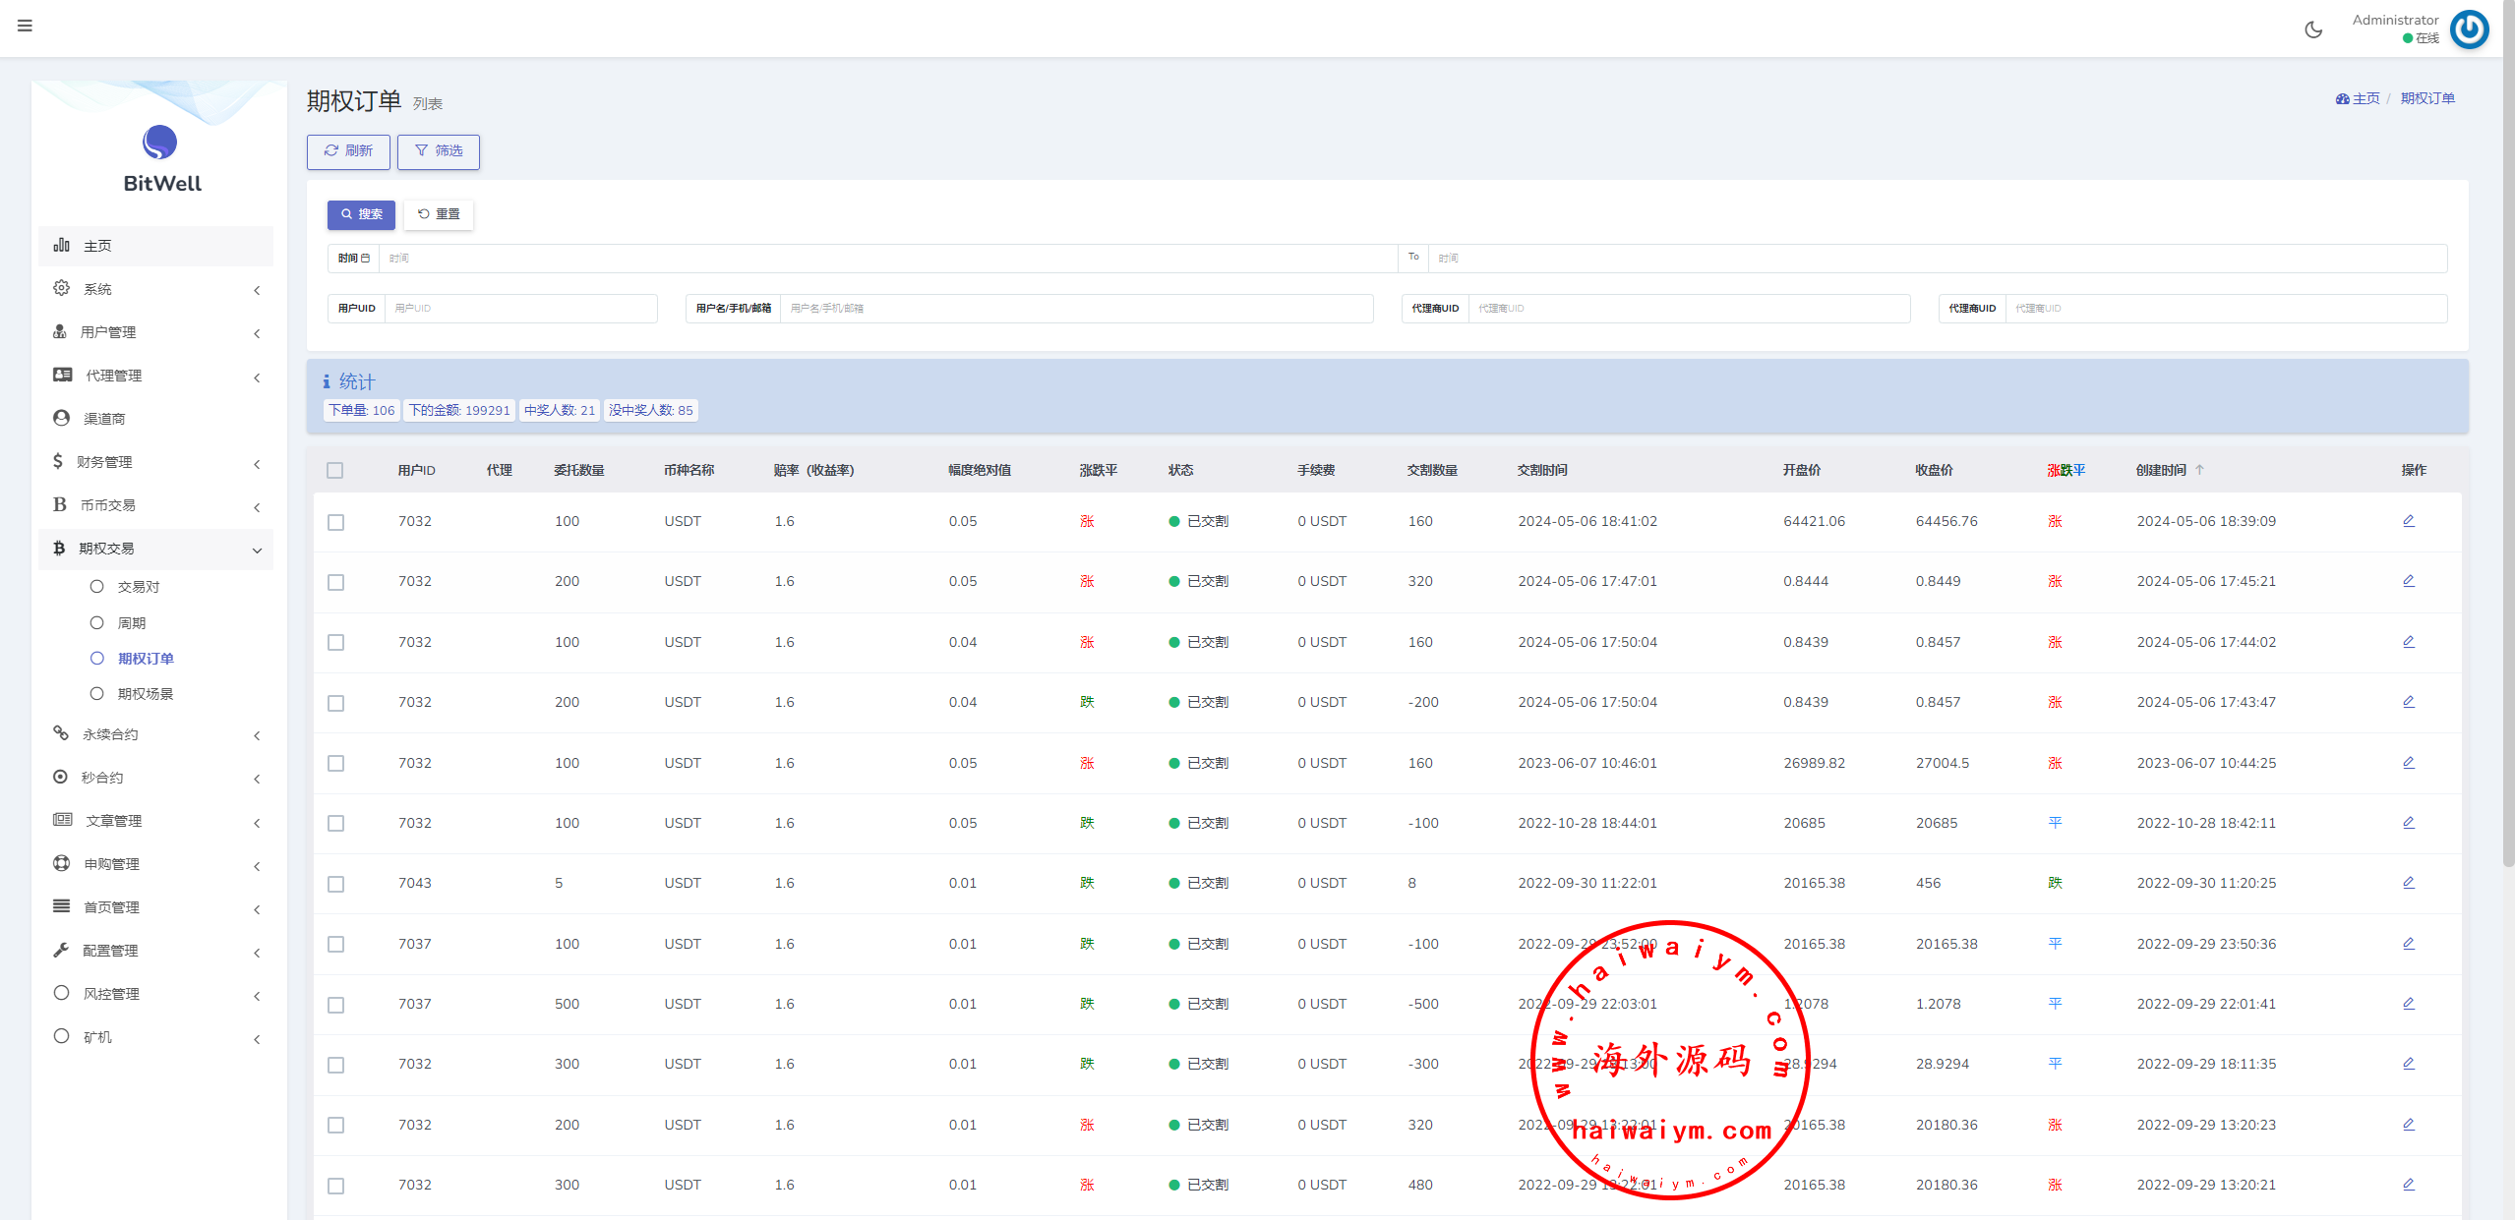2515x1220 pixels.
Task: Check the select-all checkbox in table header
Action: coord(335,471)
